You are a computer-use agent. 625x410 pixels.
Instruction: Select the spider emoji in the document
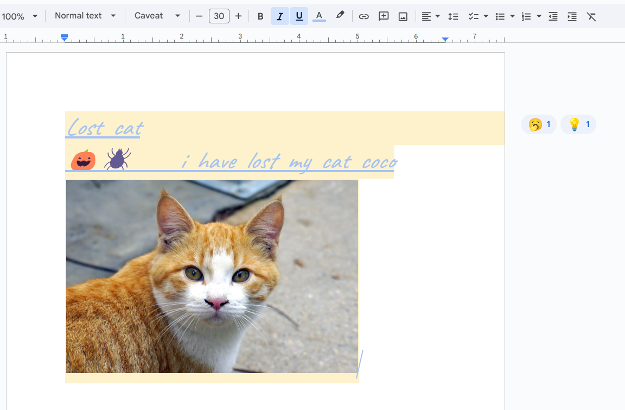click(117, 159)
